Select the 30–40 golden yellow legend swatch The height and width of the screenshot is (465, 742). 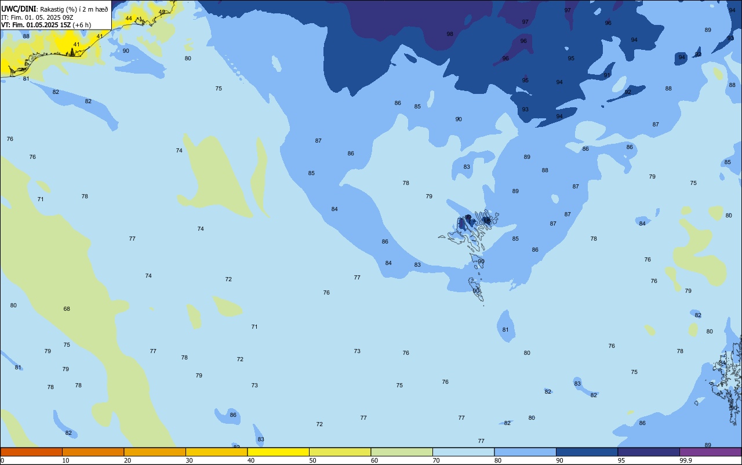point(216,452)
